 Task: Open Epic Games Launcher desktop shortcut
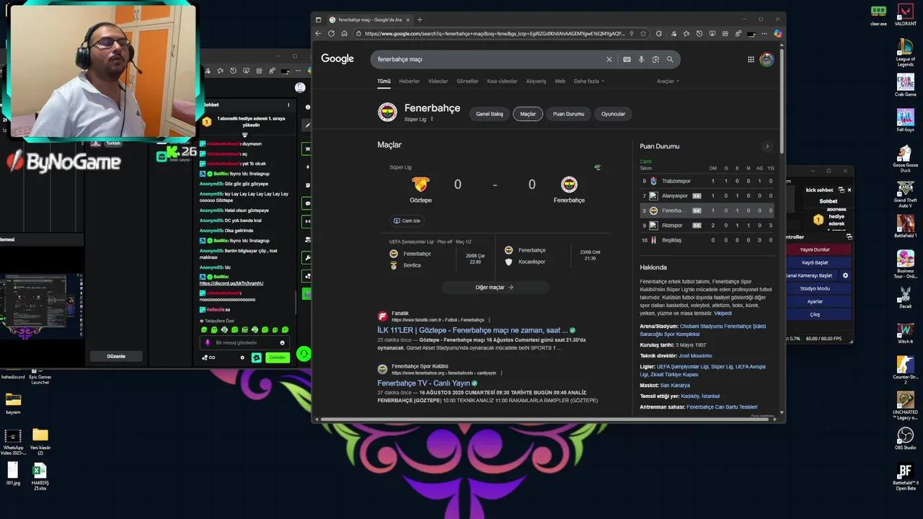(x=40, y=378)
